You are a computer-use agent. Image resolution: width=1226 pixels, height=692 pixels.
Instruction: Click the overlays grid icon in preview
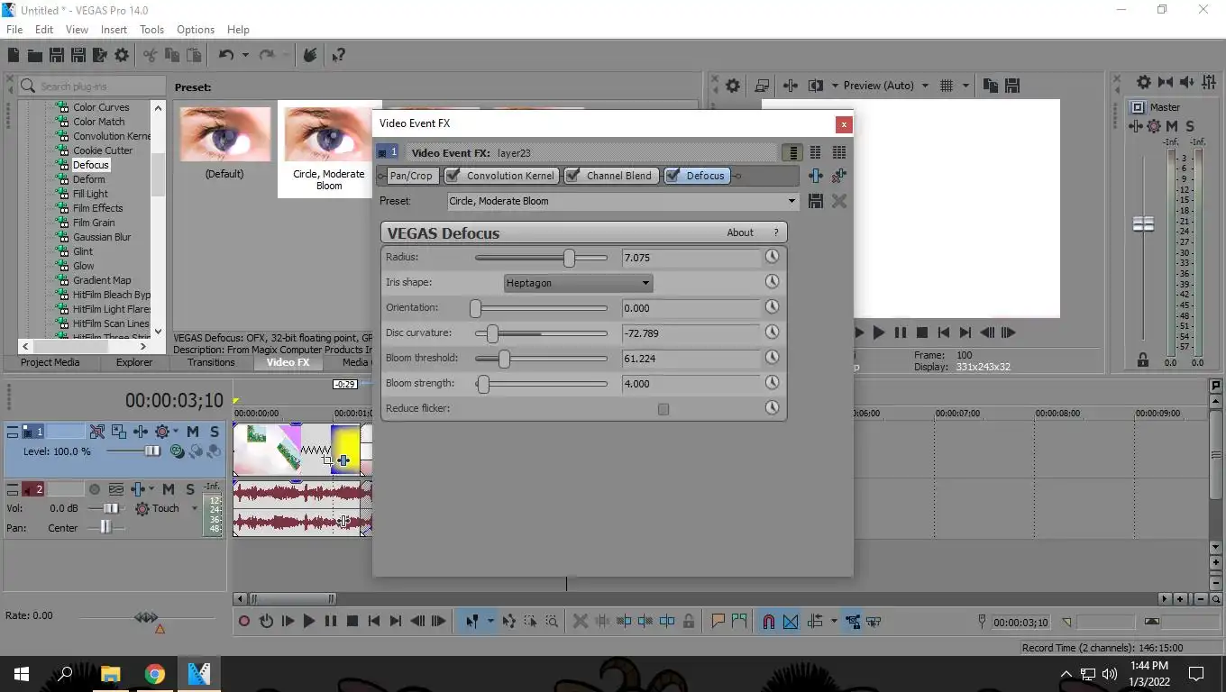[947, 86]
